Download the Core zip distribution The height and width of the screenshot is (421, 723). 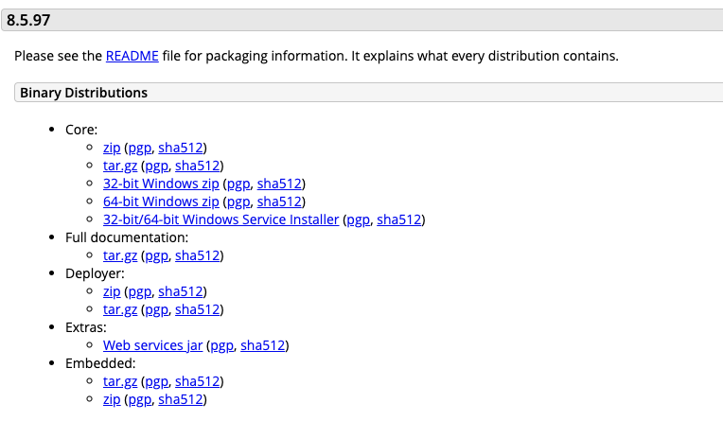click(x=112, y=148)
